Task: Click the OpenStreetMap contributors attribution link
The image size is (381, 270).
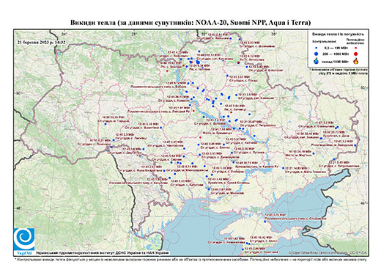Action: (x=328, y=253)
